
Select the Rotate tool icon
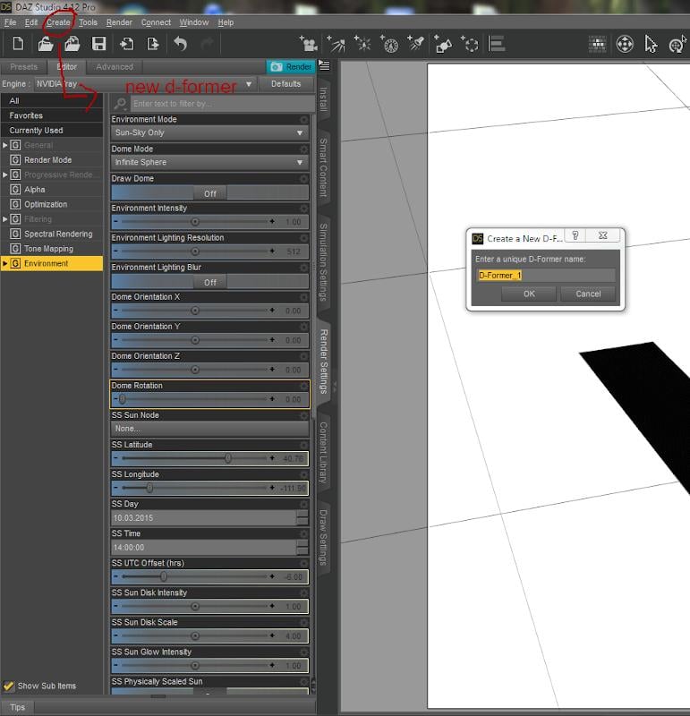tap(677, 44)
